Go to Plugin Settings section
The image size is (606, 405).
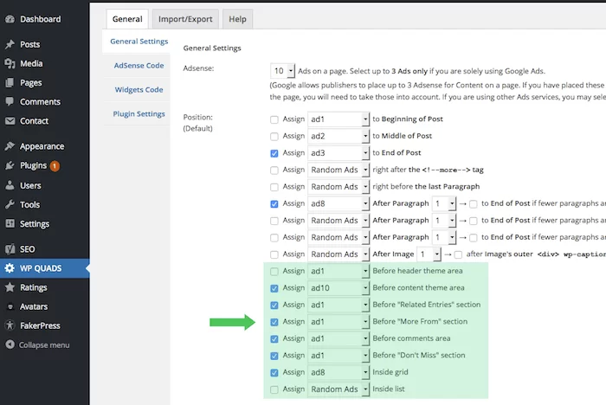click(139, 114)
